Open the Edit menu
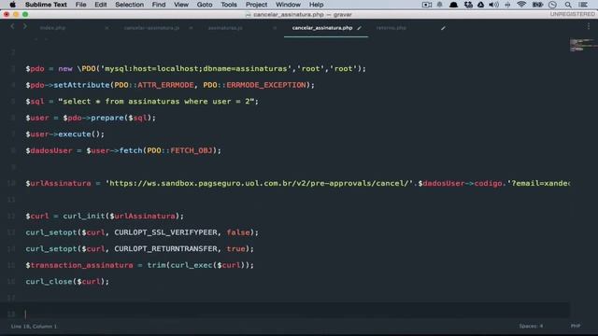The image size is (598, 336). pos(101,5)
